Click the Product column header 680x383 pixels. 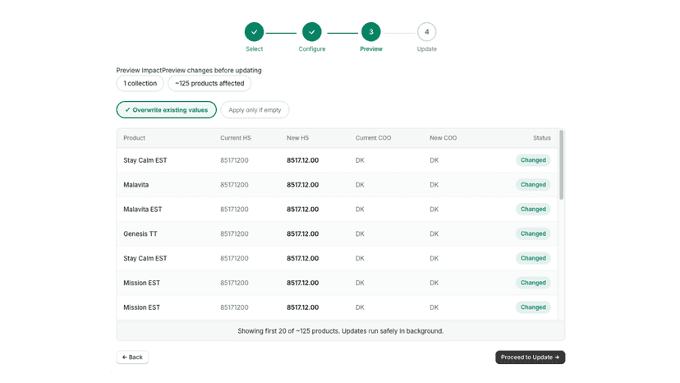click(135, 137)
